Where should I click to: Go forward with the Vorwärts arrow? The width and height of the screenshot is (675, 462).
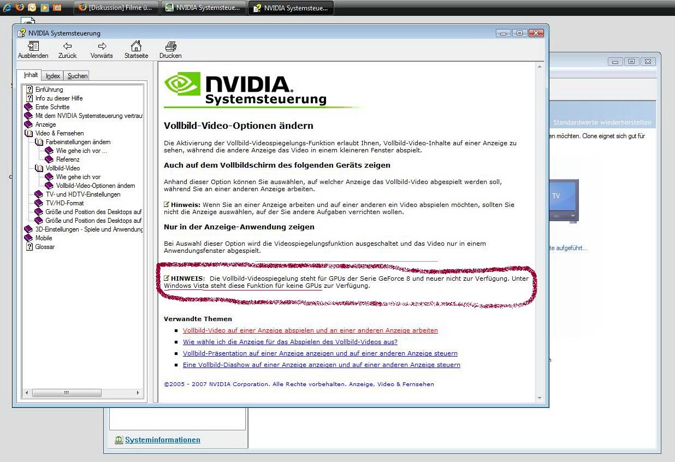(102, 46)
